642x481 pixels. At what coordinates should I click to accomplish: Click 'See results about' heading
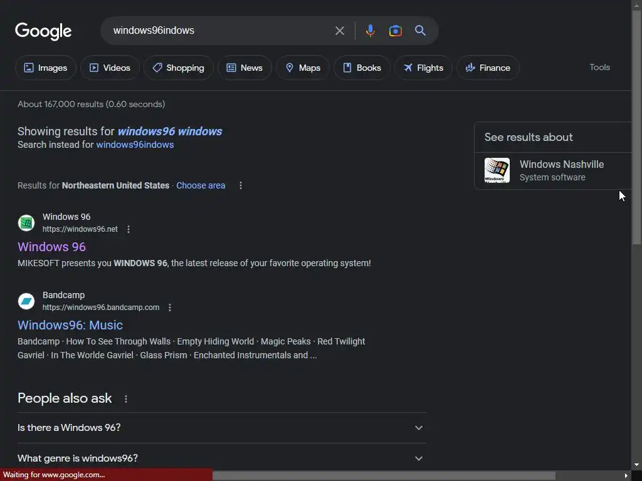point(529,137)
